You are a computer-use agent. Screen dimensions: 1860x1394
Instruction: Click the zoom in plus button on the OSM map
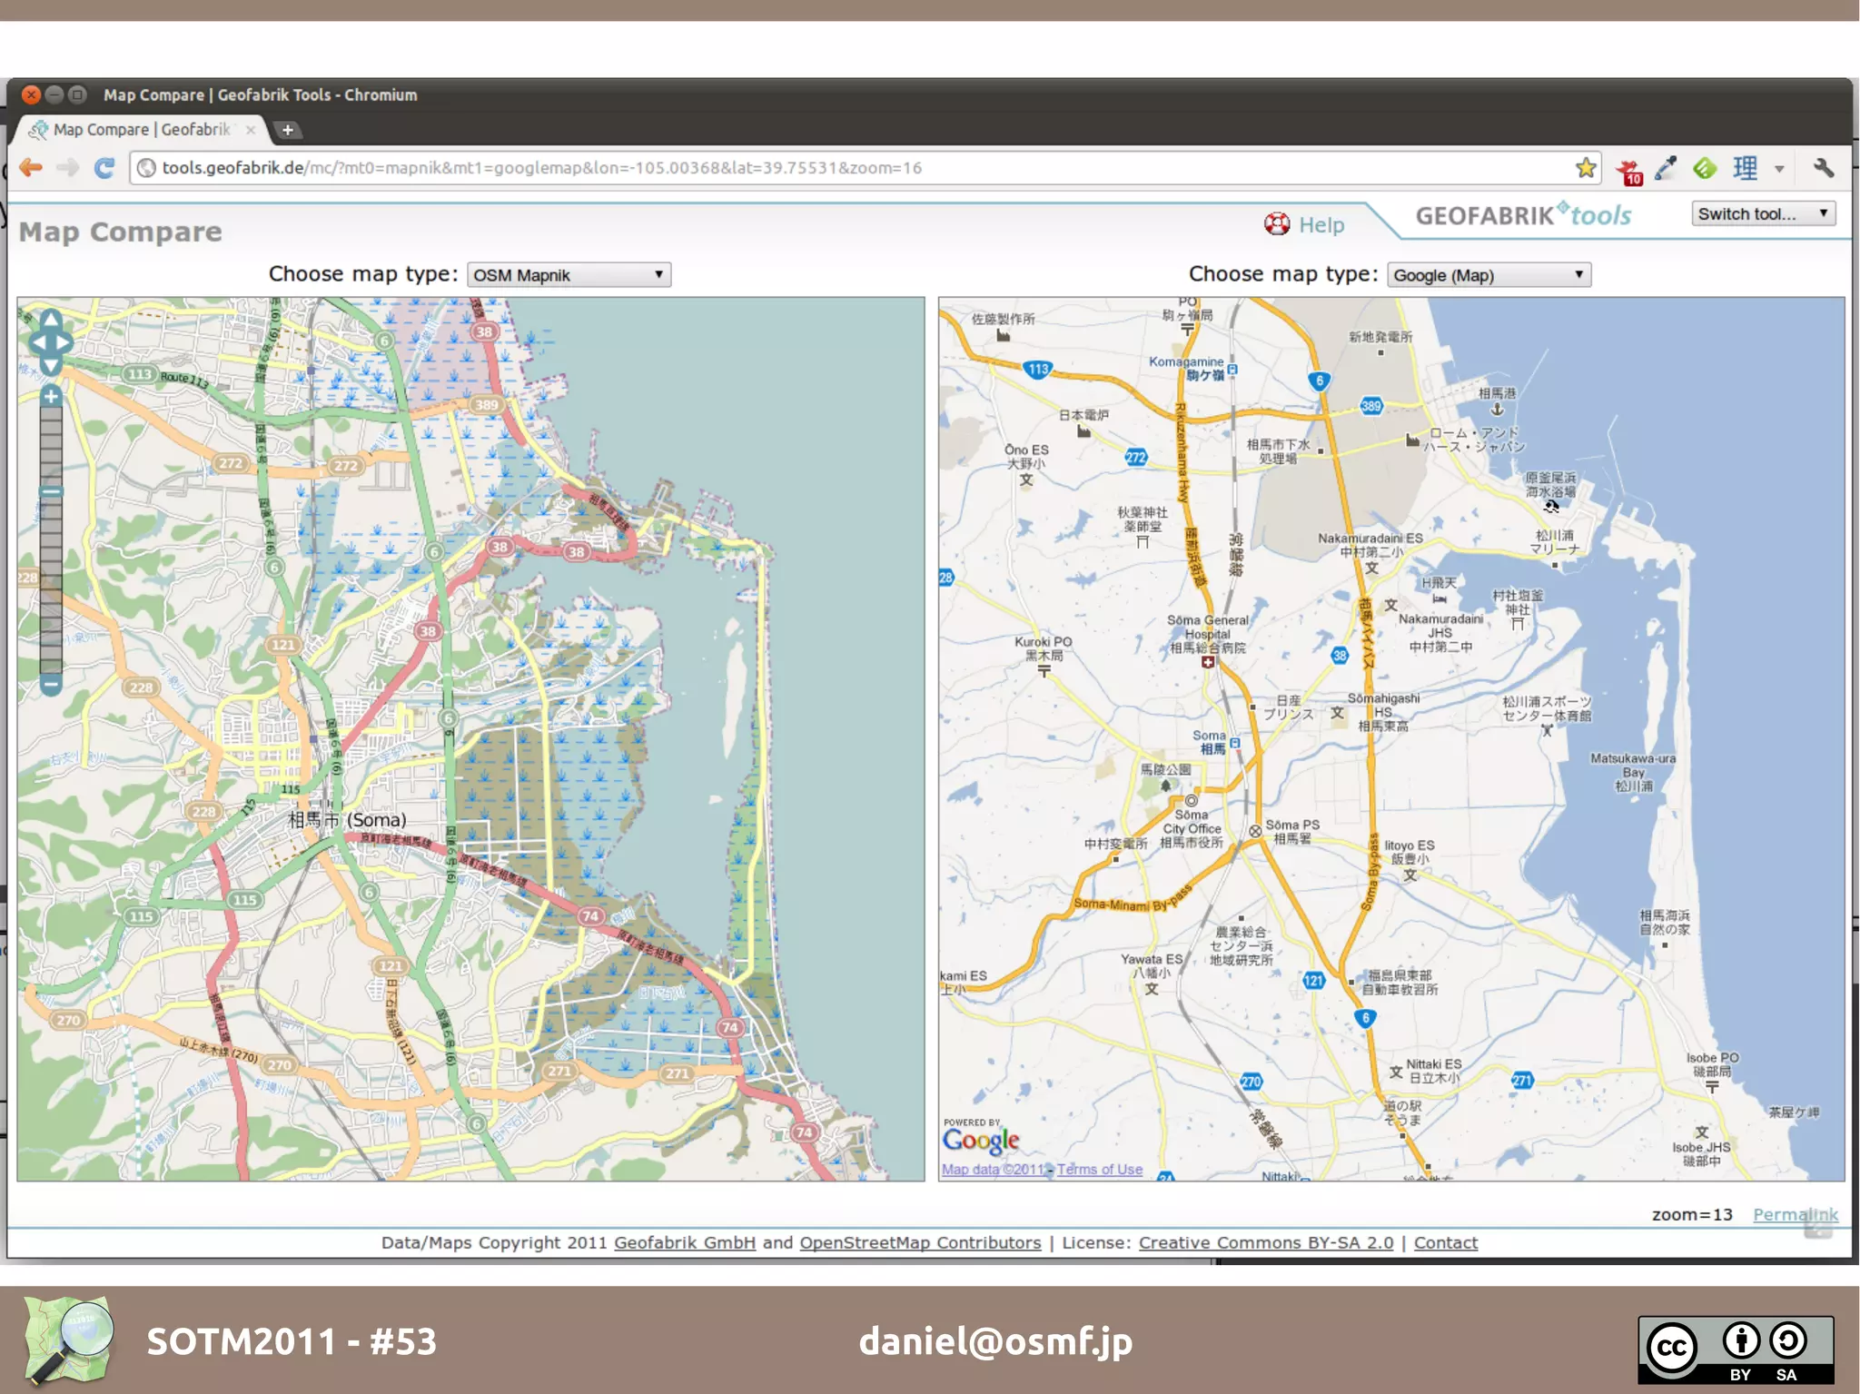(x=51, y=396)
